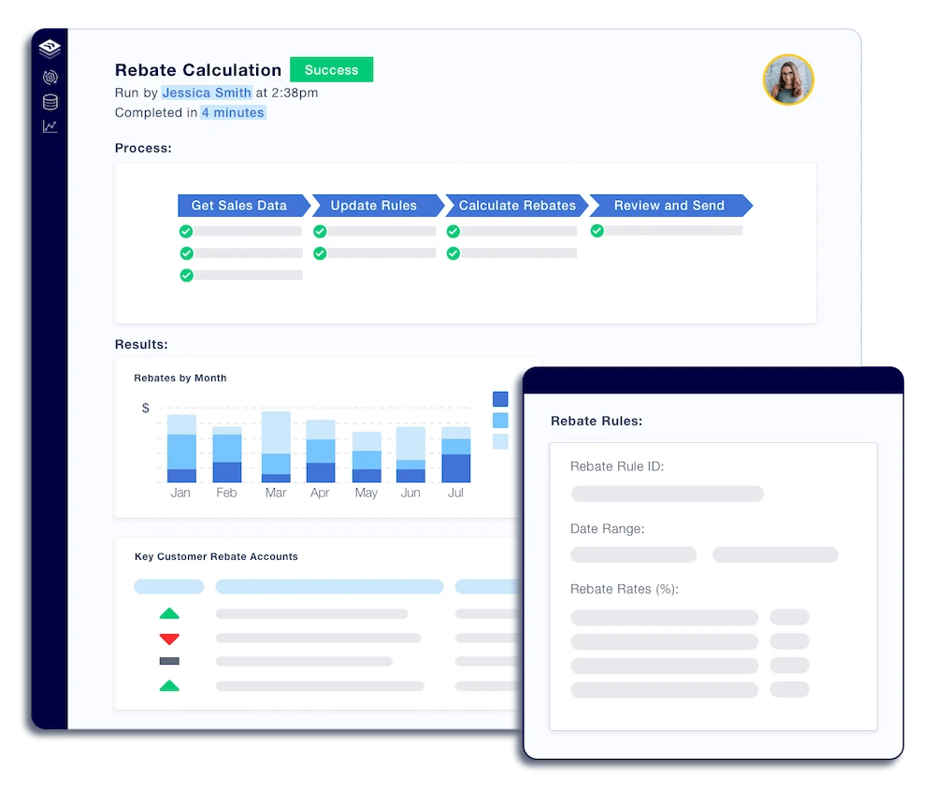The width and height of the screenshot is (935, 789).
Task: Select the Calculate Rebates step
Action: pyautogui.click(x=516, y=205)
